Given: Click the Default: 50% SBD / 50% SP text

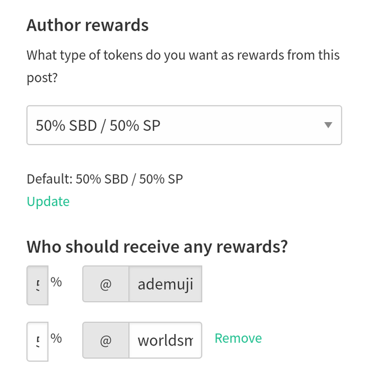Looking at the screenshot, I should tap(105, 179).
